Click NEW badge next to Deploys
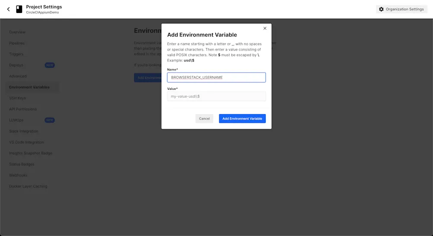 coord(50,65)
